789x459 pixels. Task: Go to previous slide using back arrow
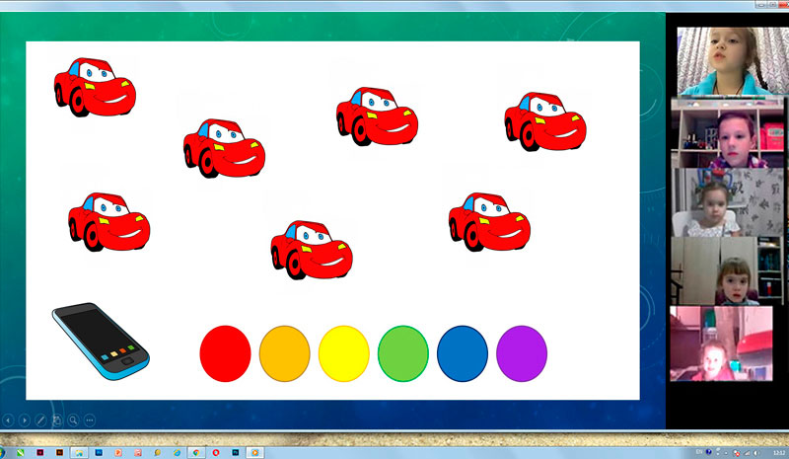(8, 421)
